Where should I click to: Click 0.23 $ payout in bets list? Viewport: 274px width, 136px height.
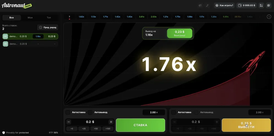coord(52,36)
